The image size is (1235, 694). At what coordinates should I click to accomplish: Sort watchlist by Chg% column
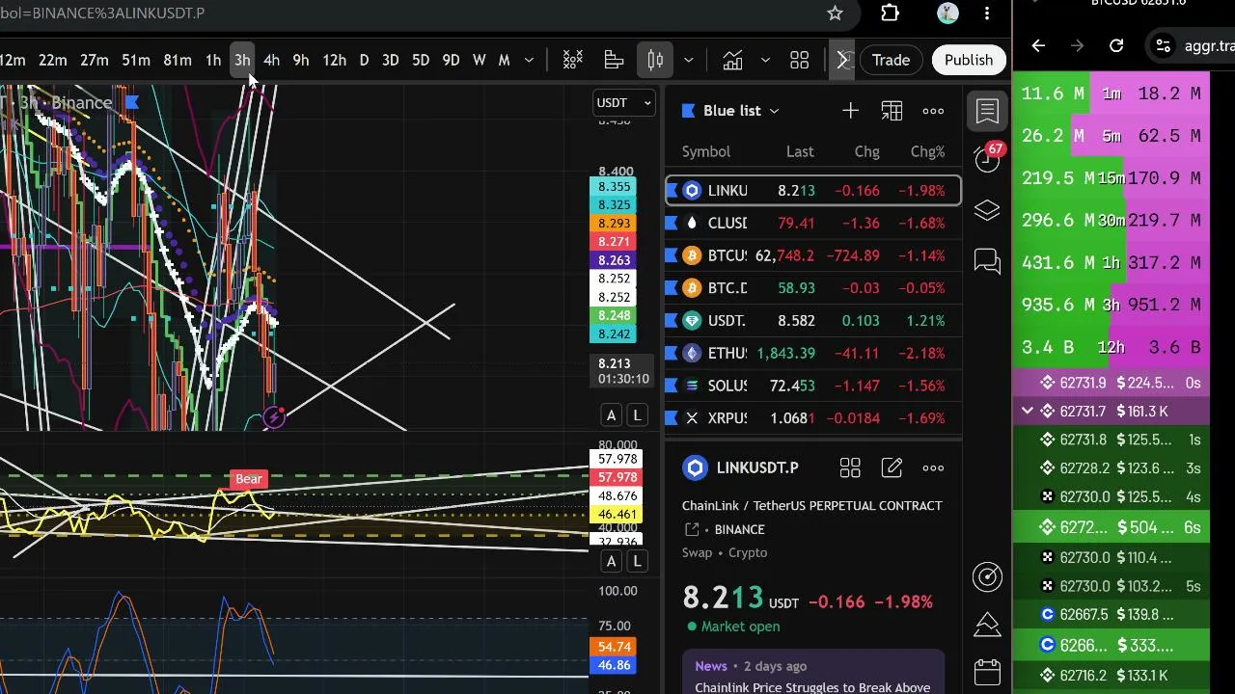coord(927,151)
